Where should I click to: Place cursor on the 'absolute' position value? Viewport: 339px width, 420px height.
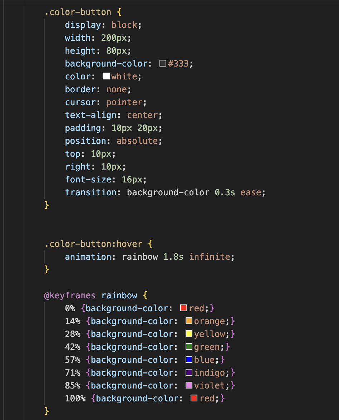[137, 141]
